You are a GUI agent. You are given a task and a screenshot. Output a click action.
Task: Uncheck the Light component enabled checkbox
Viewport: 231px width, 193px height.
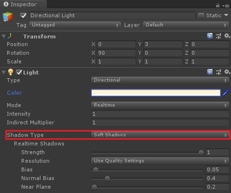click(19, 72)
